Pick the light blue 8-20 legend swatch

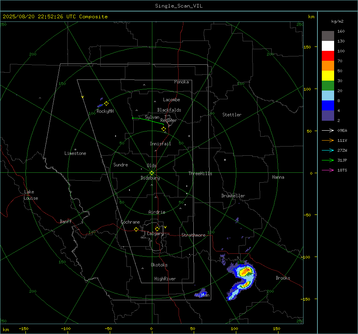(x=328, y=96)
